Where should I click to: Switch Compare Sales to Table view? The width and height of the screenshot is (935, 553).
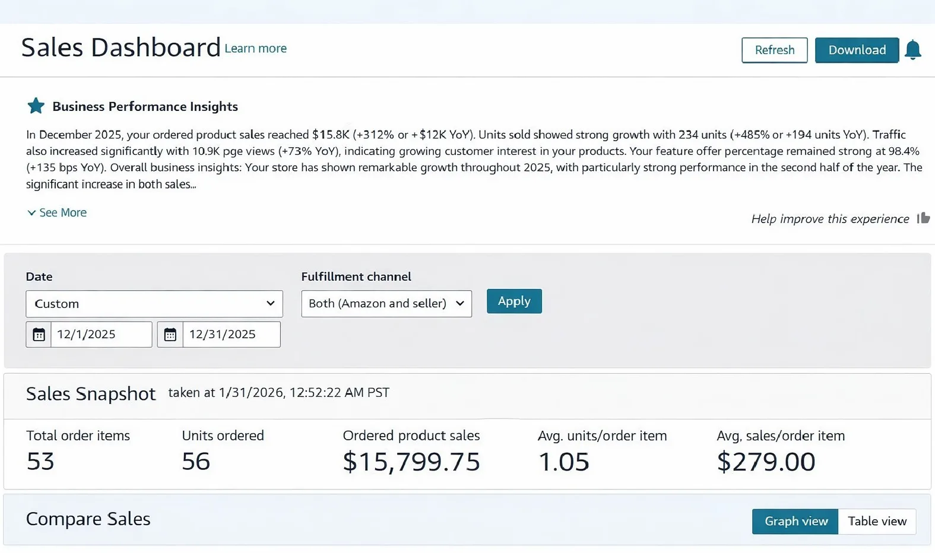coord(877,521)
